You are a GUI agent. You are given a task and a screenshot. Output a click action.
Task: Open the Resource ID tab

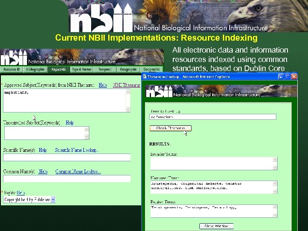pos(12,69)
